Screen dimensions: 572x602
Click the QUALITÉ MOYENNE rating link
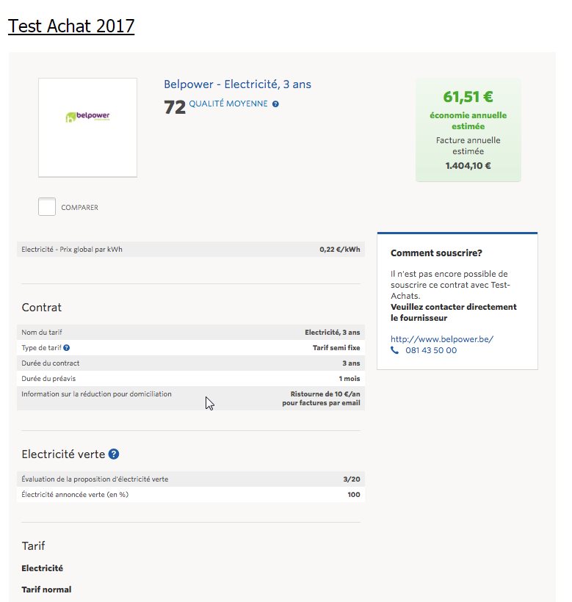[x=228, y=104]
